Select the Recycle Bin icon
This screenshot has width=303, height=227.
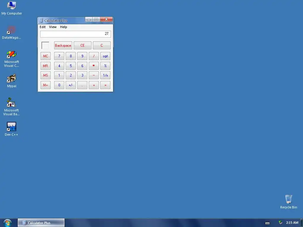tap(289, 202)
